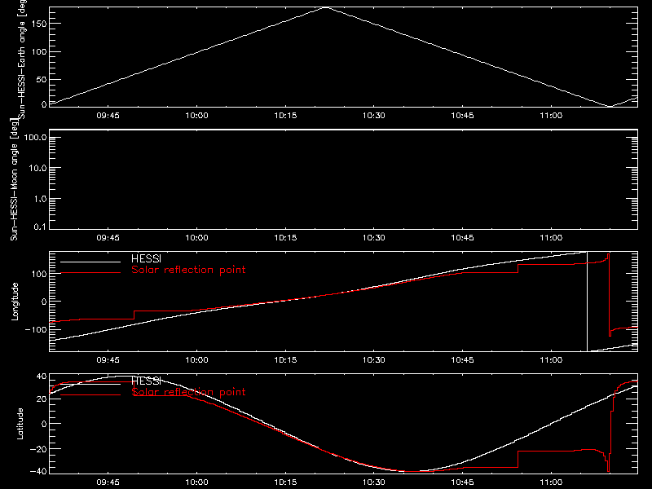
Task: Click 09:45 label under Earth angle plot
Action: (x=108, y=115)
